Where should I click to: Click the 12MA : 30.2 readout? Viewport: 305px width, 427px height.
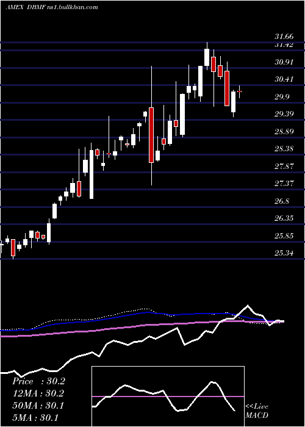point(38,393)
